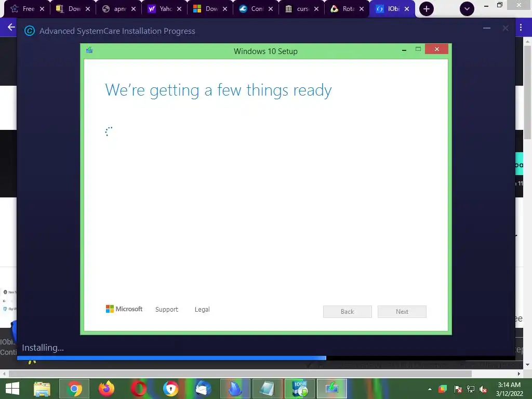532x399 pixels.
Task: Minimize the Windows 10 Setup window
Action: (404, 50)
